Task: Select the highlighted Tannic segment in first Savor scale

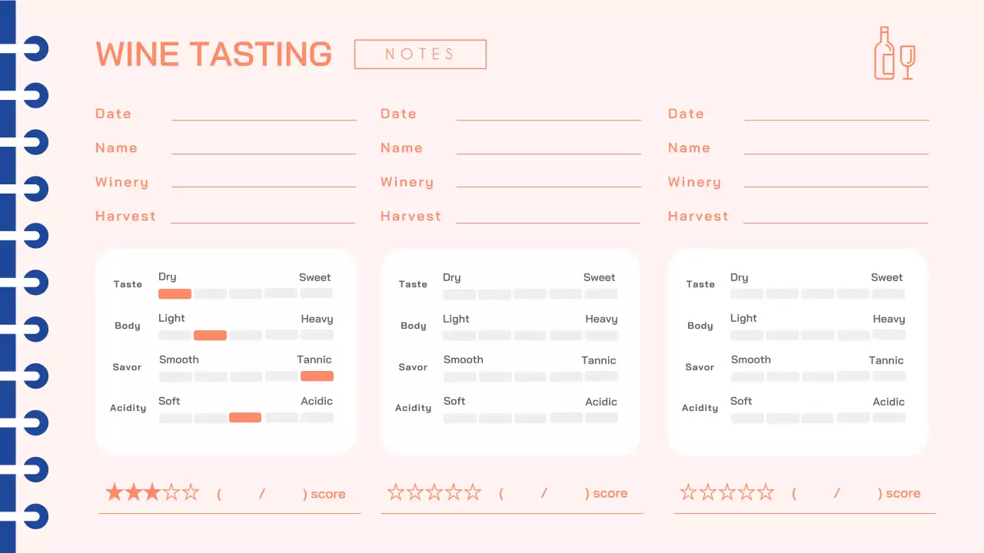Action: pyautogui.click(x=317, y=376)
